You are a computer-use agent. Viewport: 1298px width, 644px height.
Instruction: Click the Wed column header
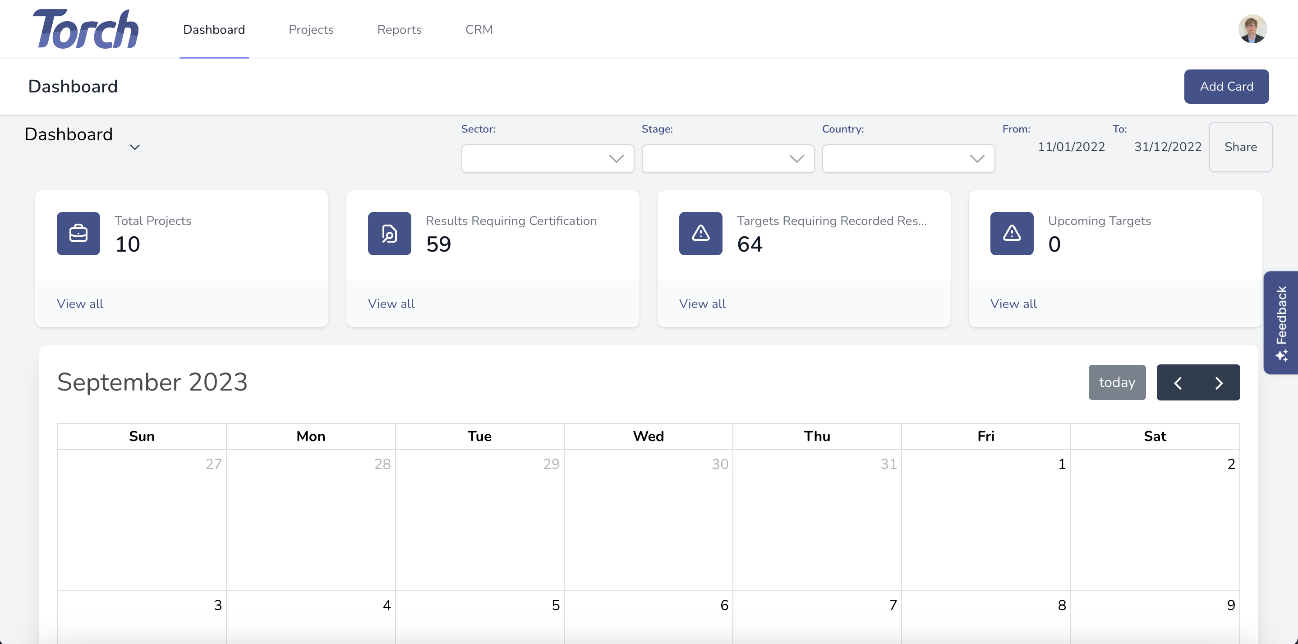click(x=649, y=437)
